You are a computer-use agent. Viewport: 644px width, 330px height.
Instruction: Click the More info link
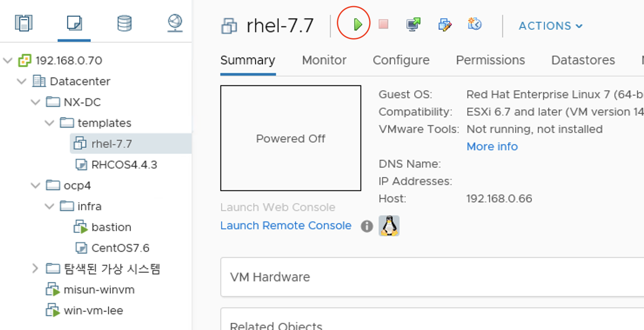pyautogui.click(x=492, y=146)
